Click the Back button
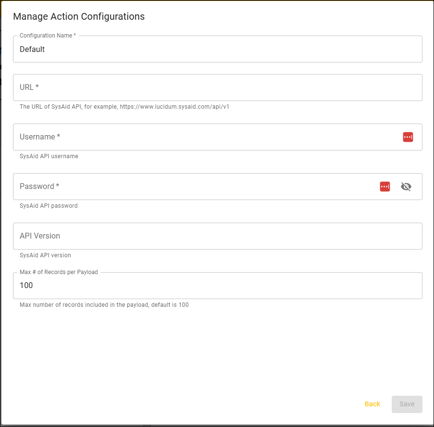The image size is (434, 427). pyautogui.click(x=372, y=404)
